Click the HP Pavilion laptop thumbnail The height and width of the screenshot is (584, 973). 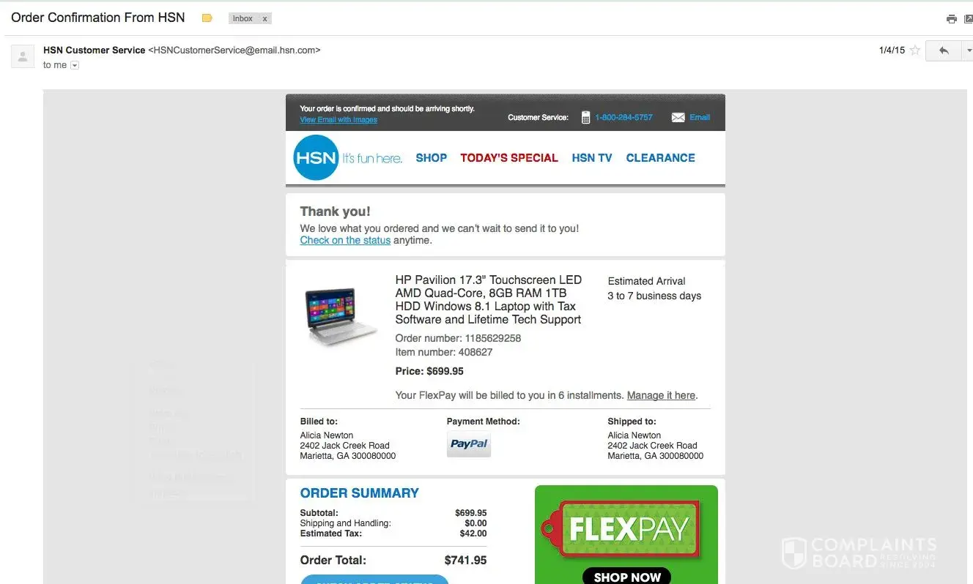pyautogui.click(x=339, y=315)
